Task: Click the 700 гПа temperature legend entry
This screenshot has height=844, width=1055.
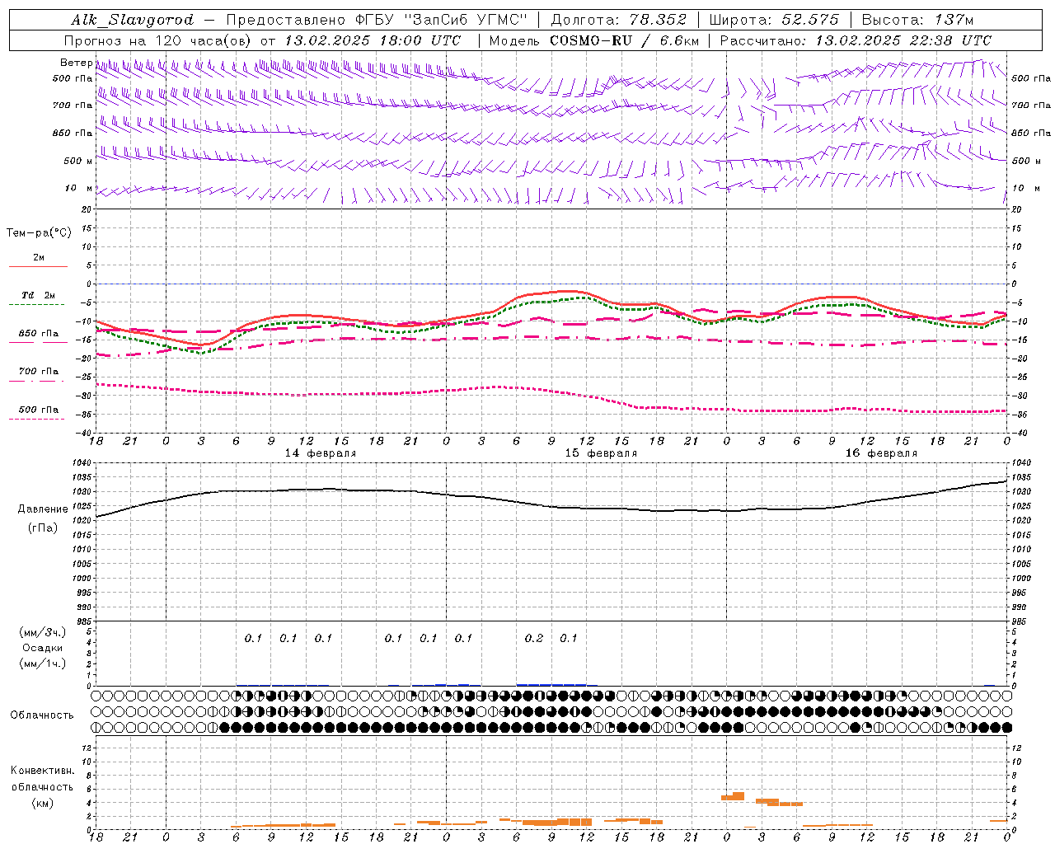Action: pos(38,372)
